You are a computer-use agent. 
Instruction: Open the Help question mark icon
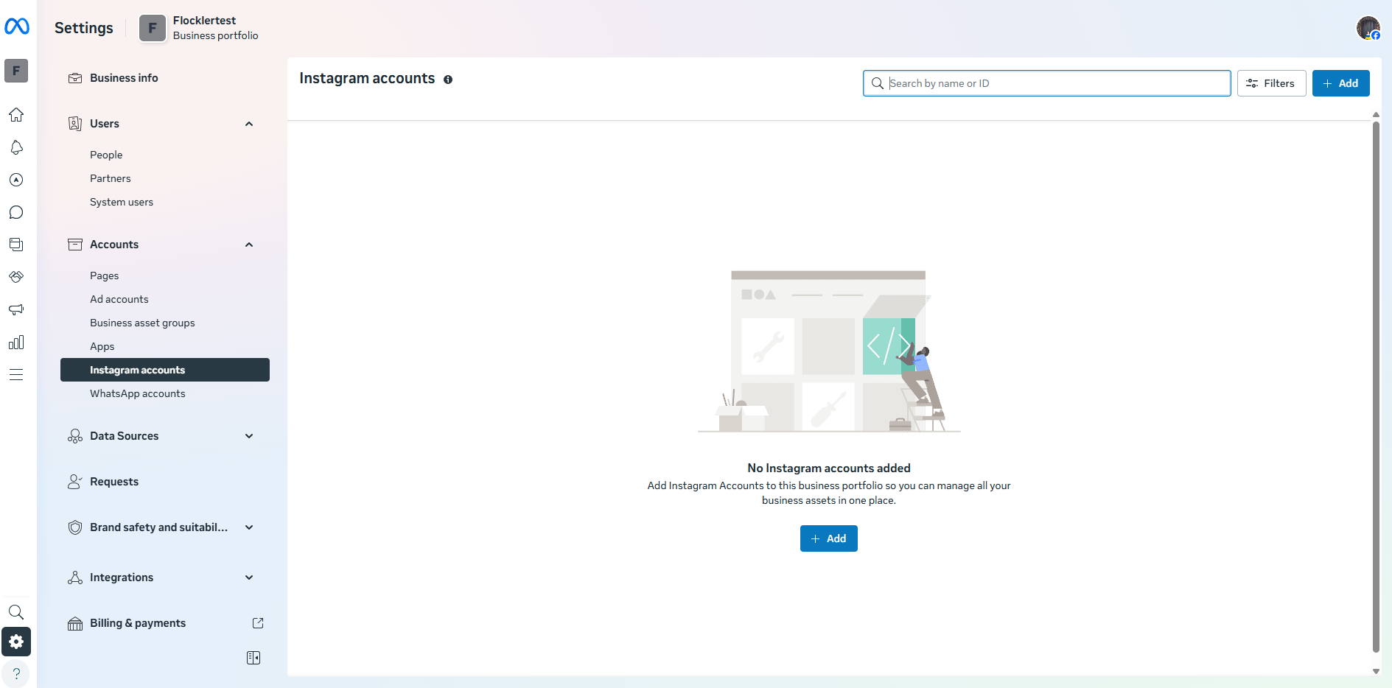pos(16,673)
